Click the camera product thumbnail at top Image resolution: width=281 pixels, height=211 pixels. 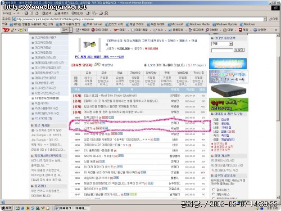(x=89, y=44)
